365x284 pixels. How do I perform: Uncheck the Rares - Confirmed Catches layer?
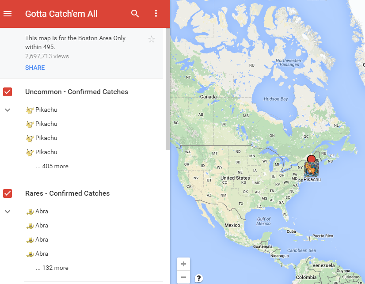point(8,193)
